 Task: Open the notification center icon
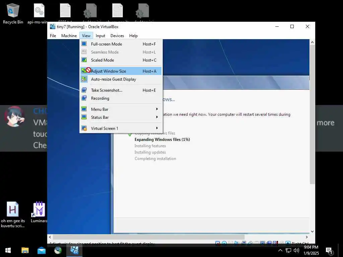pos(329,251)
